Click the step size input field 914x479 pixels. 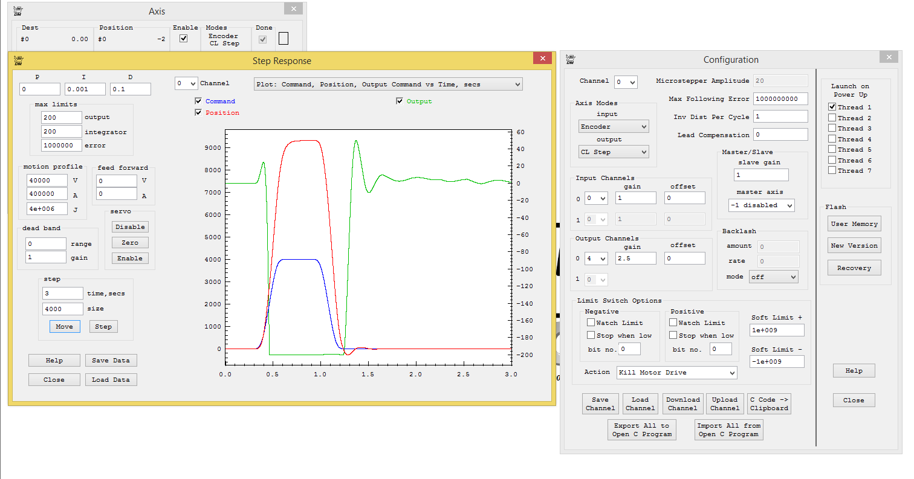[62, 309]
